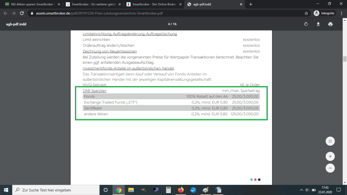Close the 'Smartbroker - Der Online Broker' tab
This screenshot has width=347, height=195.
tap(180, 4)
